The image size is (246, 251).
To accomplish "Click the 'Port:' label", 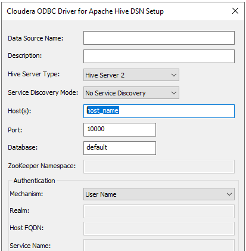I will coord(15,130).
